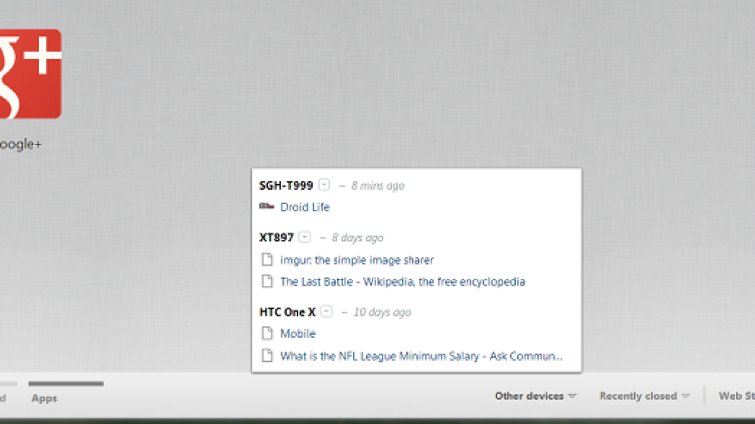Switch to the Apps page tab
The width and height of the screenshot is (755, 424).
(45, 398)
